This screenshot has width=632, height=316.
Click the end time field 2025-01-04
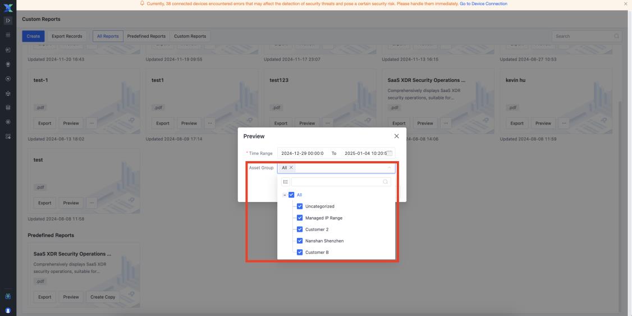click(364, 154)
